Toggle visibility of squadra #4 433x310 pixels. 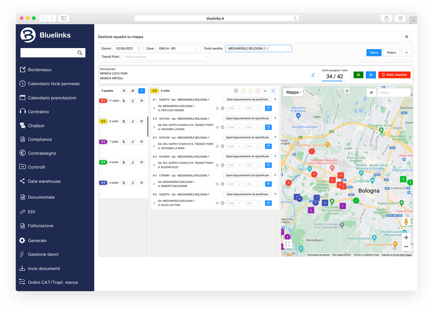(x=142, y=162)
